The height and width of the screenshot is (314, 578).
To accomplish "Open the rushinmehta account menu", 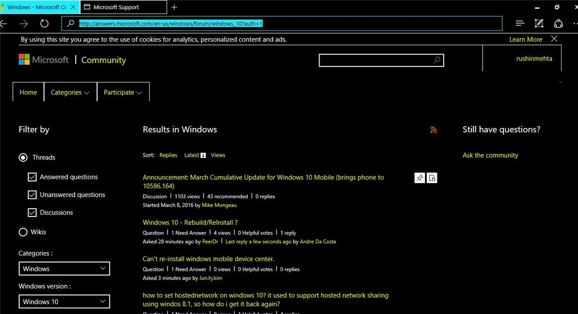I will pos(534,59).
